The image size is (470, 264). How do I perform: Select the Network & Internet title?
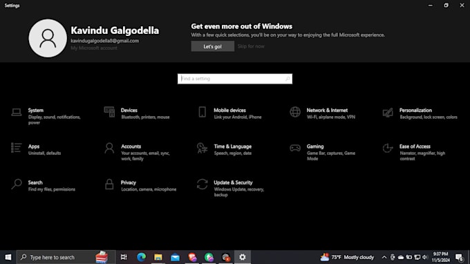tap(327, 111)
